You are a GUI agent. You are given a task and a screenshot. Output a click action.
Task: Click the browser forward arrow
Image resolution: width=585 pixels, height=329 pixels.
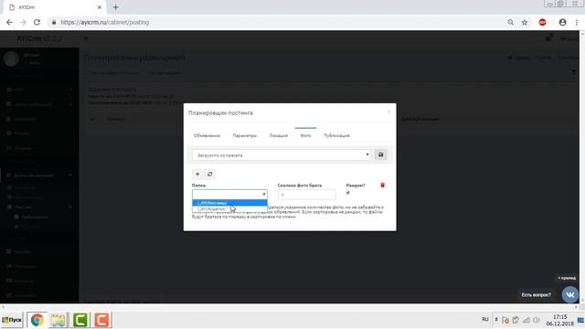coord(23,22)
